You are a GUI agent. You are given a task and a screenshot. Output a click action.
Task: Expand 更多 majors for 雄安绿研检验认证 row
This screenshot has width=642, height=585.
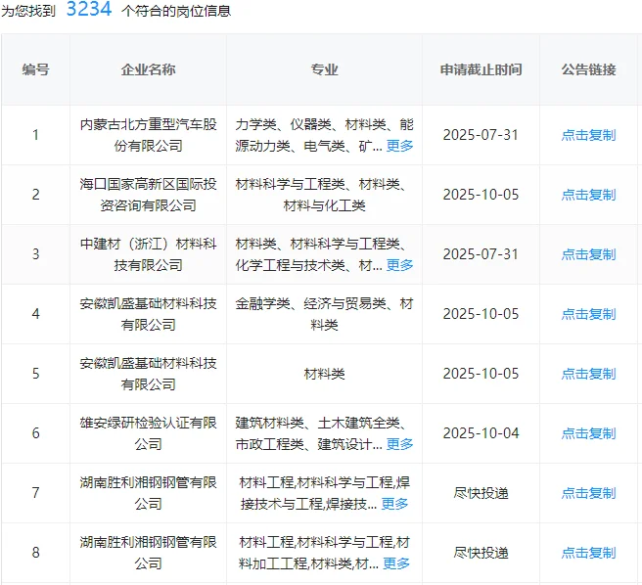[x=399, y=444]
